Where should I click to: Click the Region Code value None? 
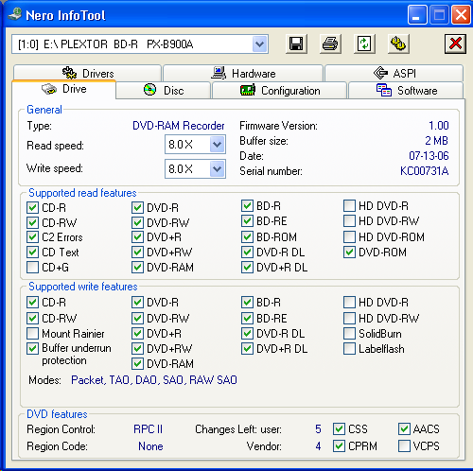point(150,446)
